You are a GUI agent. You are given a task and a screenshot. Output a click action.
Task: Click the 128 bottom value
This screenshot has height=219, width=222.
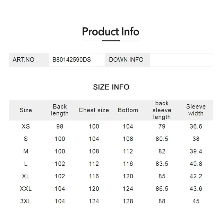click(128, 201)
